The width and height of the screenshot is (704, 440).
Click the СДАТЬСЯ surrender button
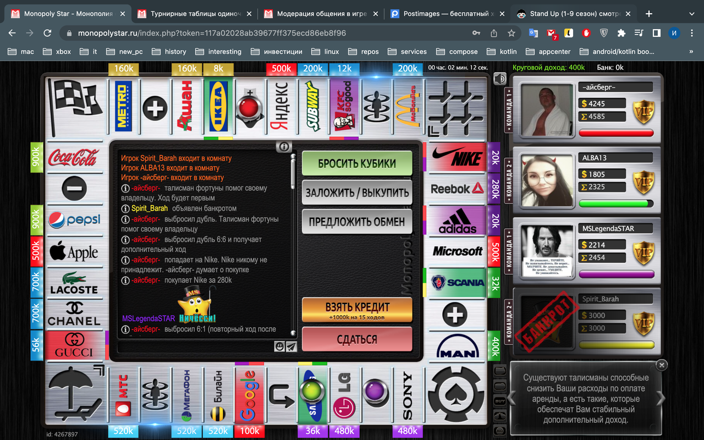pos(357,339)
